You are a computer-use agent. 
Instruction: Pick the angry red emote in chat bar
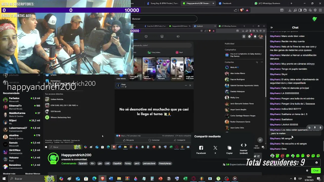[x=282, y=156]
